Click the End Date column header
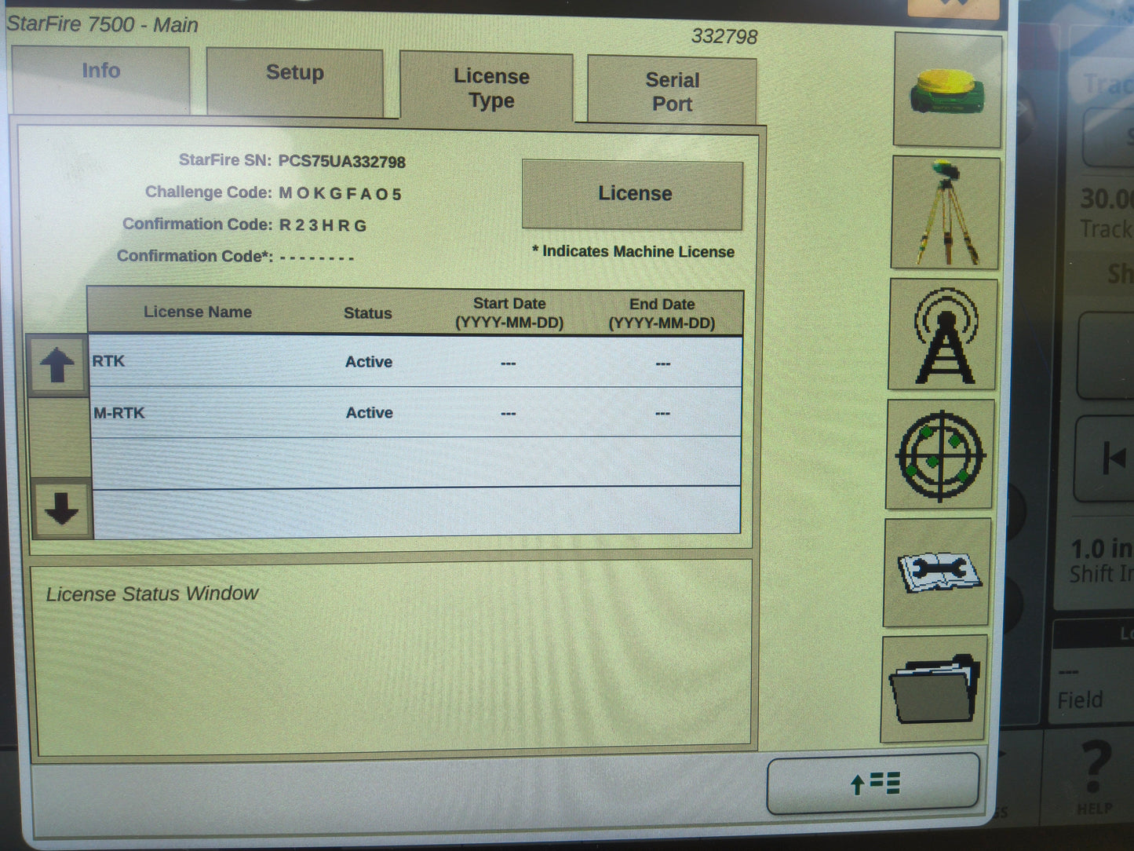1134x851 pixels. pos(662,314)
